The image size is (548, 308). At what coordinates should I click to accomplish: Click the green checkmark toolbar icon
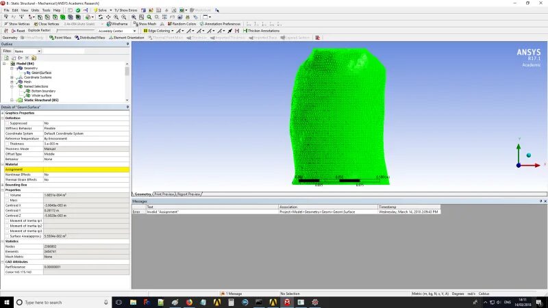(78, 10)
